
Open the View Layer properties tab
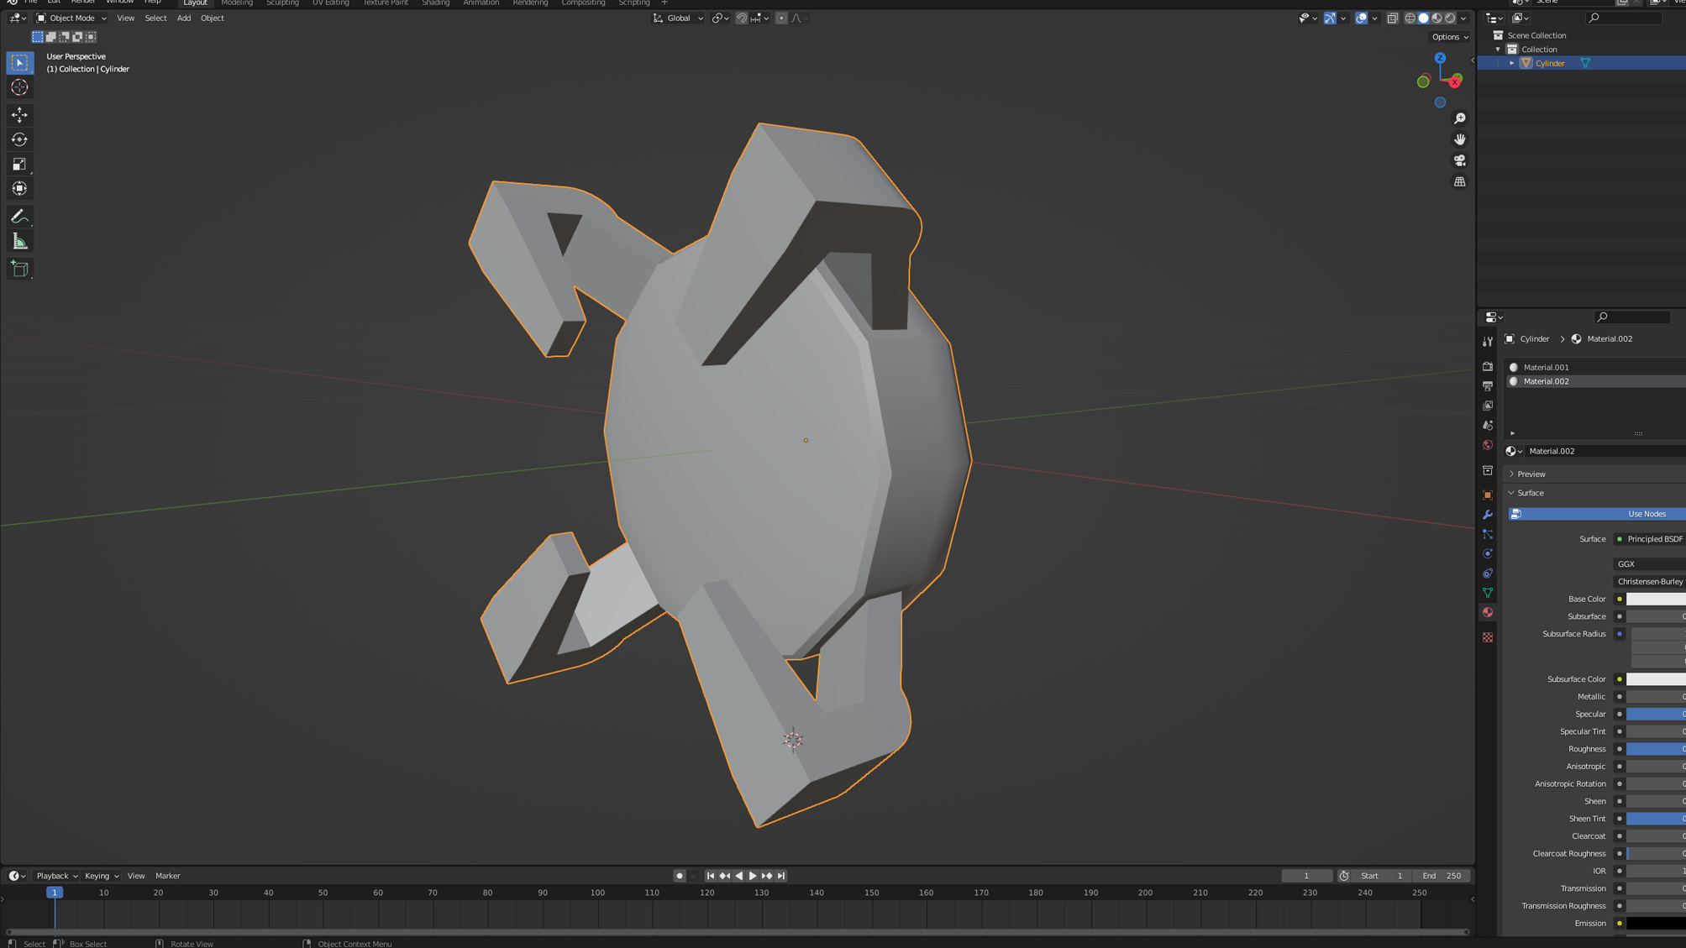(x=1488, y=406)
